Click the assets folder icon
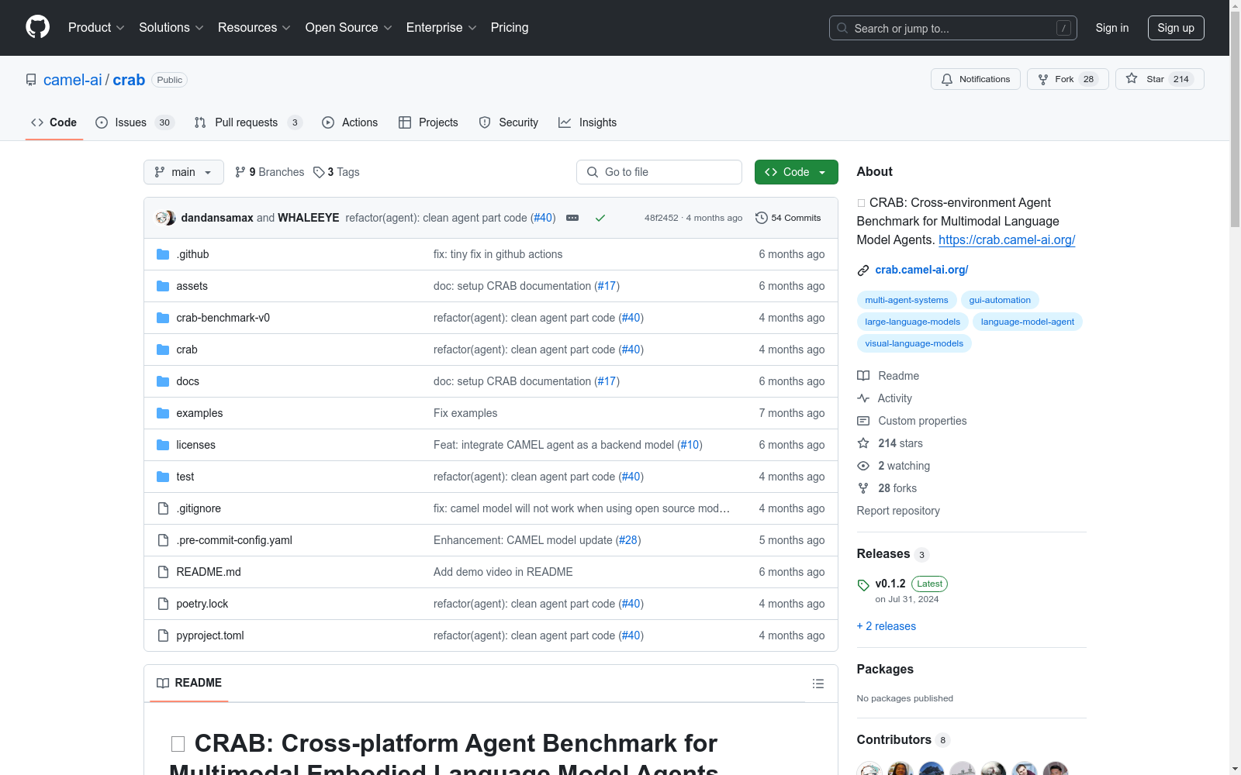 tap(163, 286)
